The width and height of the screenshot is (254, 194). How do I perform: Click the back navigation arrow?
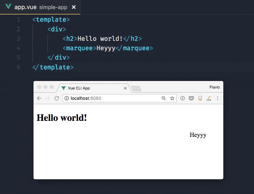click(x=39, y=98)
